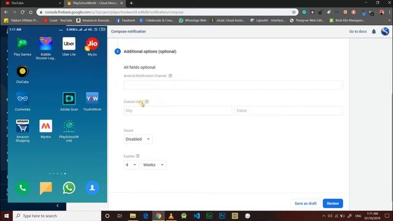Collapse the phone mirror panel arrow
Image resolution: width=393 pixels, height=221 pixels.
click(x=57, y=206)
